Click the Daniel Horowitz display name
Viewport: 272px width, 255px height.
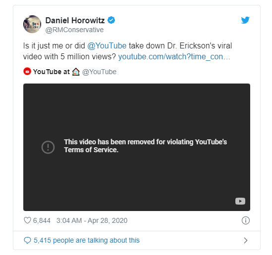click(75, 20)
